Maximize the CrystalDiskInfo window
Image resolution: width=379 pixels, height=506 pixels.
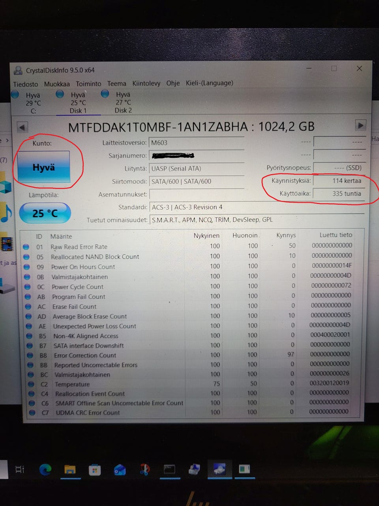[334, 68]
